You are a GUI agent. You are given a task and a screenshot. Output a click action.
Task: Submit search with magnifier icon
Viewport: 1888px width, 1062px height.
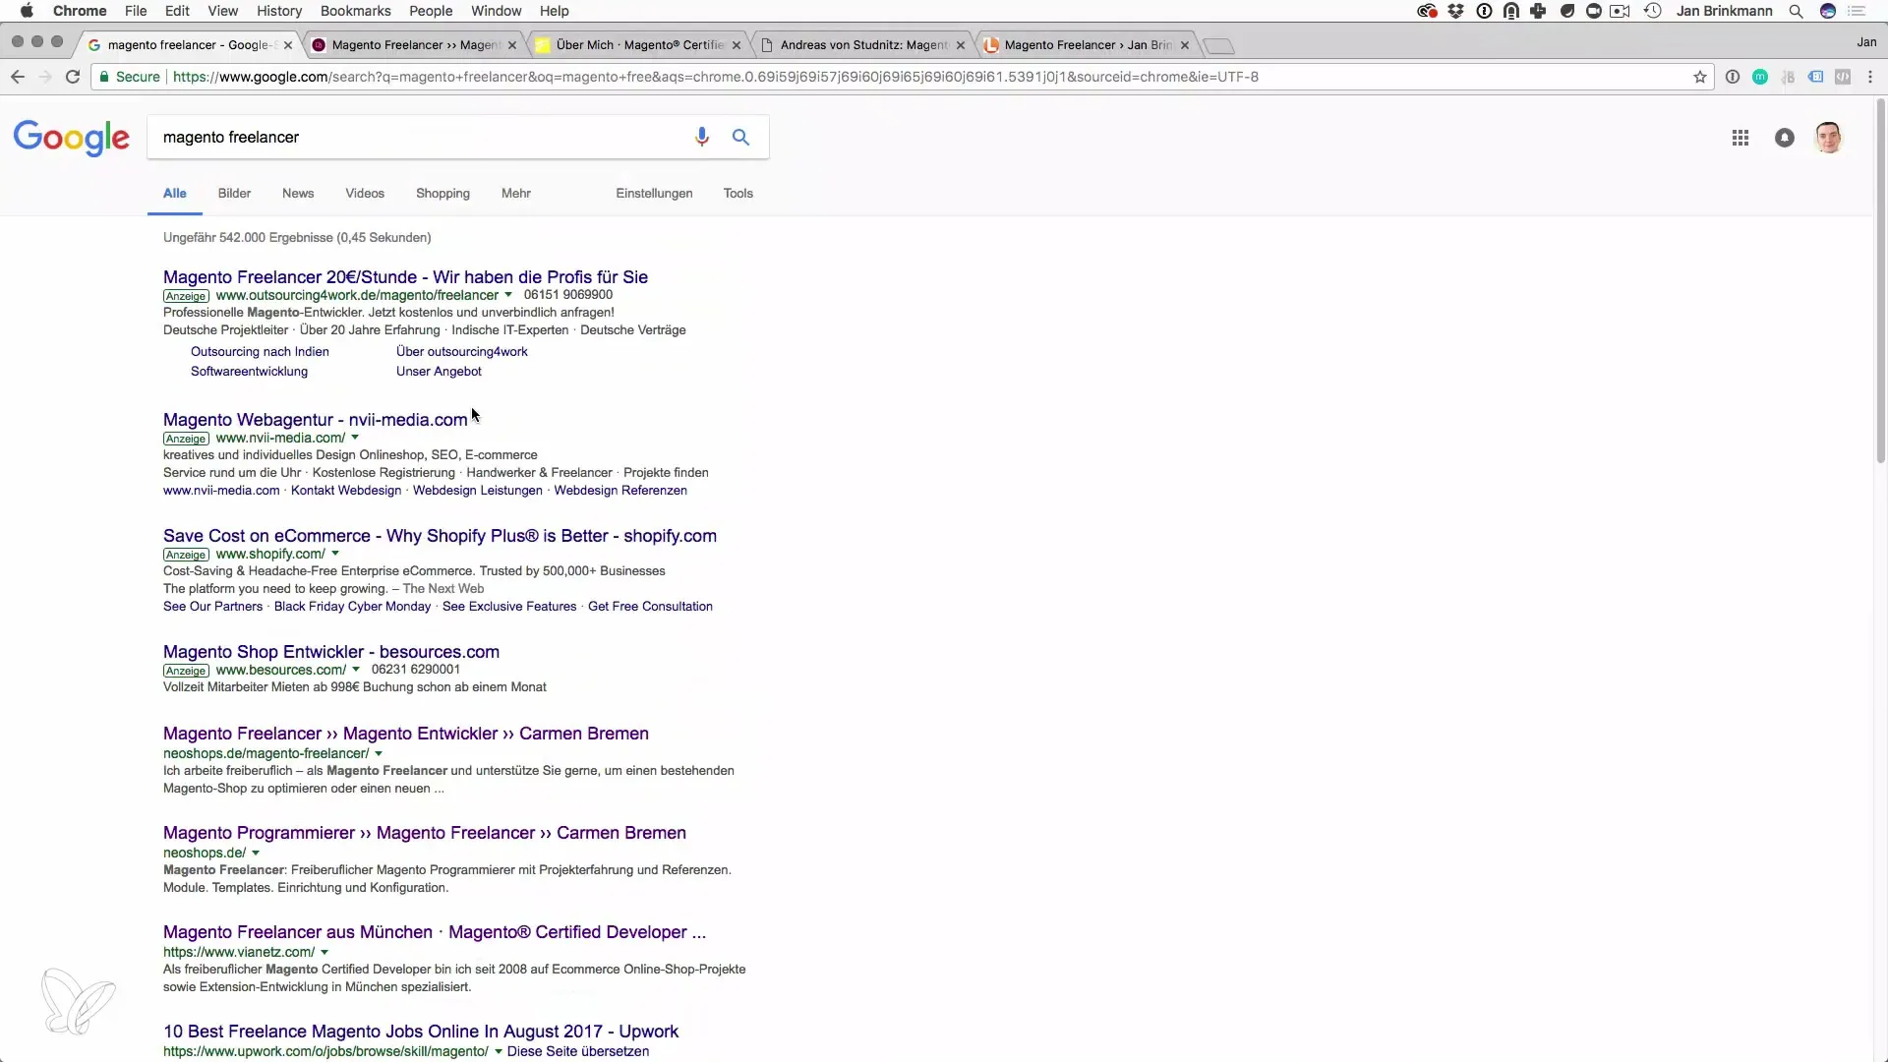(740, 137)
